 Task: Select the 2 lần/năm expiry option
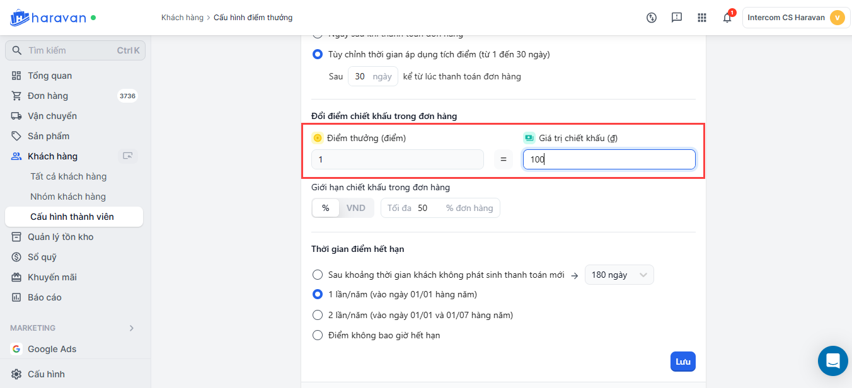[x=318, y=315]
